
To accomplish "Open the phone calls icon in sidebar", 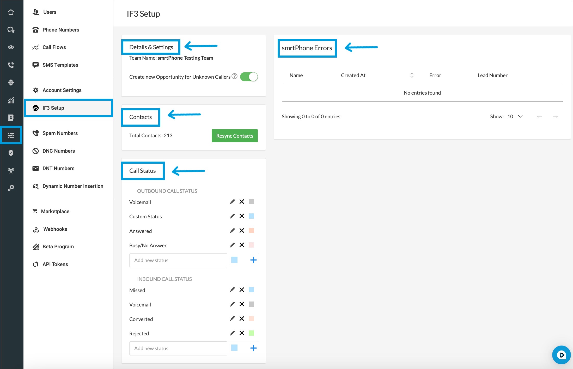I will [11, 65].
